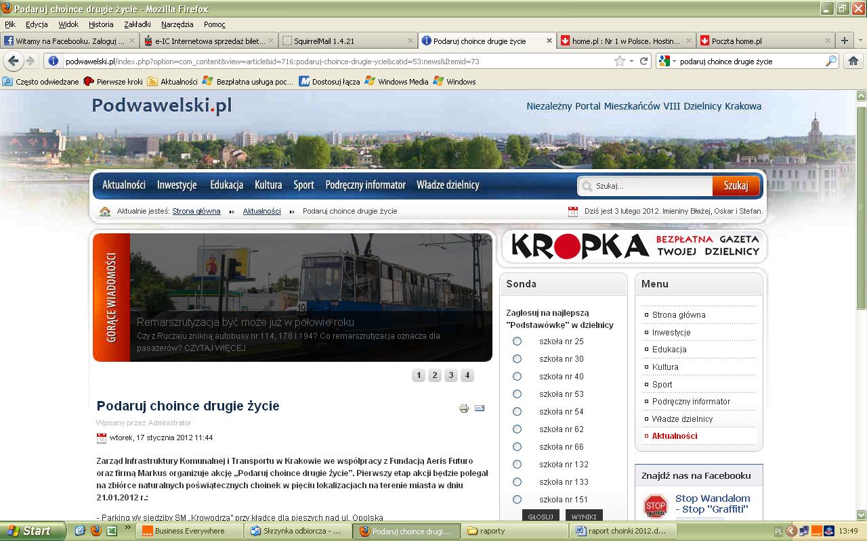The height and width of the screenshot is (541, 867).
Task: Click the Start button
Action: point(34,531)
